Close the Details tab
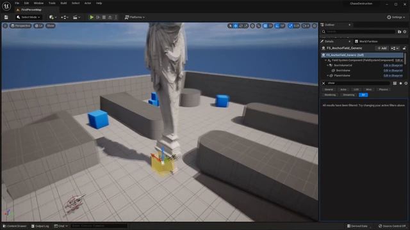 click(349, 42)
